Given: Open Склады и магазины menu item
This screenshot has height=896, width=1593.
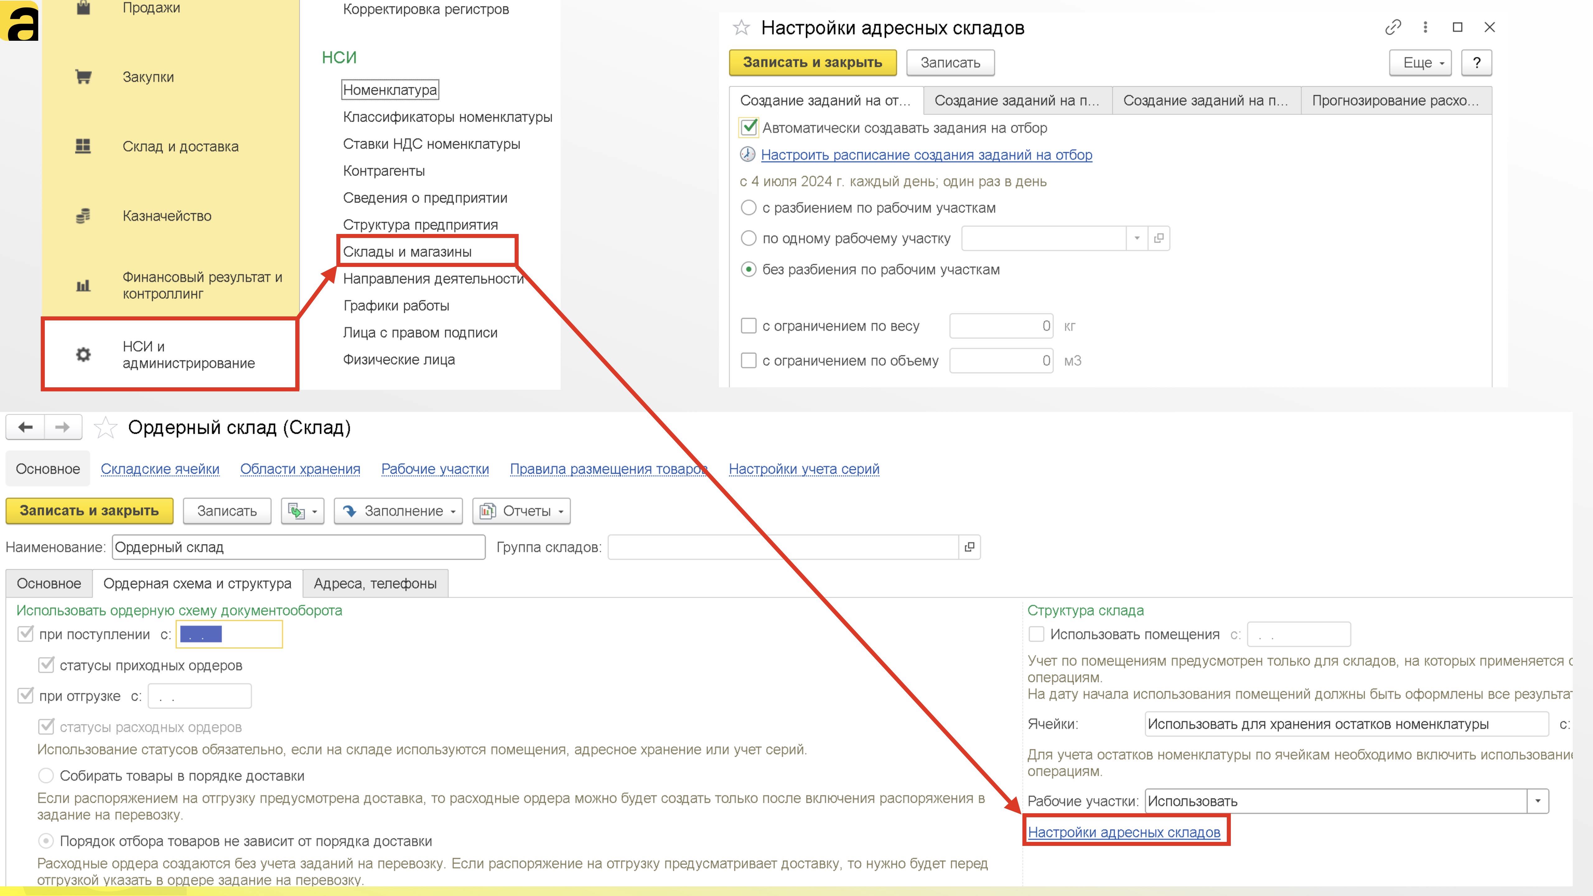Looking at the screenshot, I should 408,252.
